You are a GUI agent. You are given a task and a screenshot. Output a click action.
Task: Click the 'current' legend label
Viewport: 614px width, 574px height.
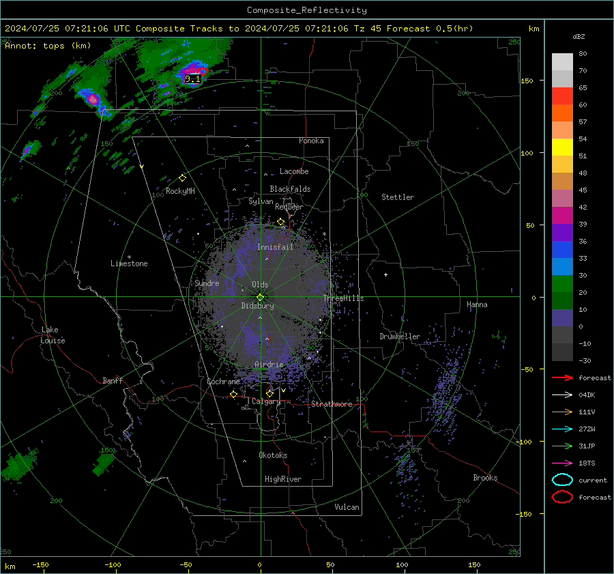[593, 480]
